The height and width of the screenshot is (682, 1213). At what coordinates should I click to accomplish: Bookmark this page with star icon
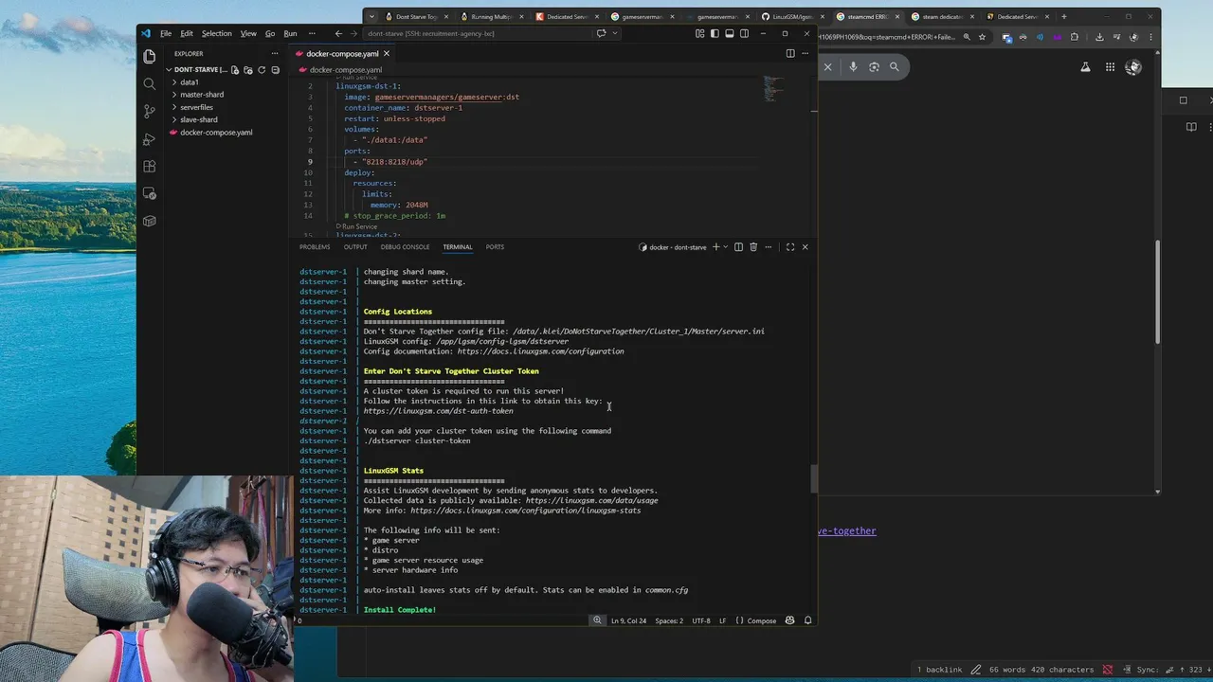982,37
